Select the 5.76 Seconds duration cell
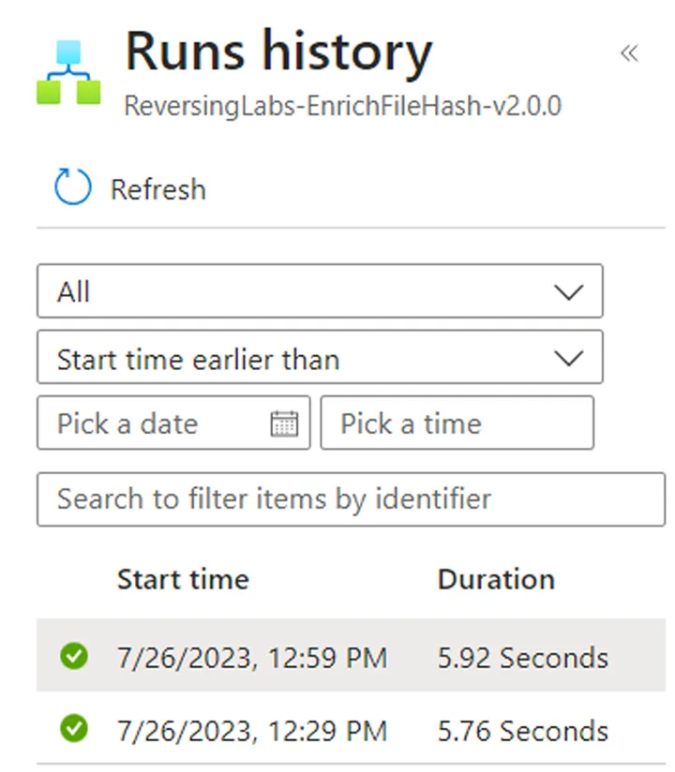675x772 pixels. click(523, 731)
